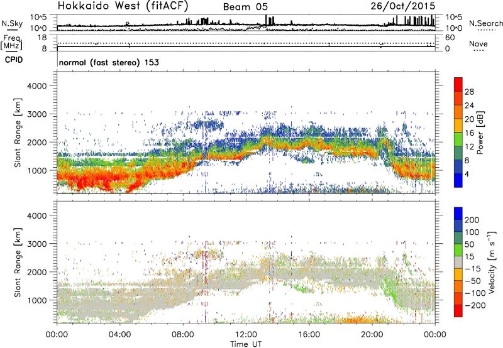Click the "4000" tick on the power panel
This screenshot has height=348, width=503.
pyautogui.click(x=36, y=86)
